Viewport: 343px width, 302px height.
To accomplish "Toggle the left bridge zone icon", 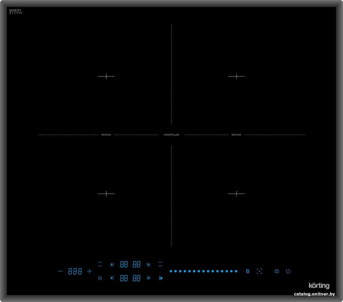I will [x=100, y=264].
